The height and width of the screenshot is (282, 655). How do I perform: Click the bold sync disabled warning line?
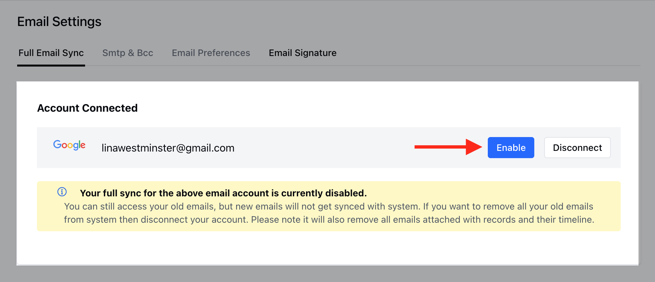click(x=223, y=193)
